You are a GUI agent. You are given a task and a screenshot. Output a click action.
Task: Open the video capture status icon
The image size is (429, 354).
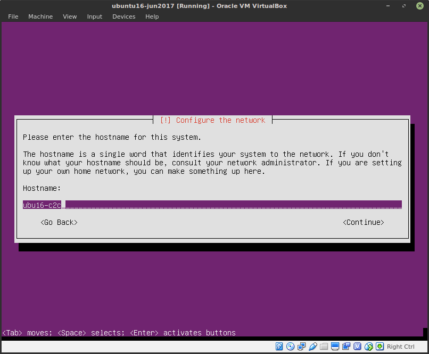coord(346,346)
